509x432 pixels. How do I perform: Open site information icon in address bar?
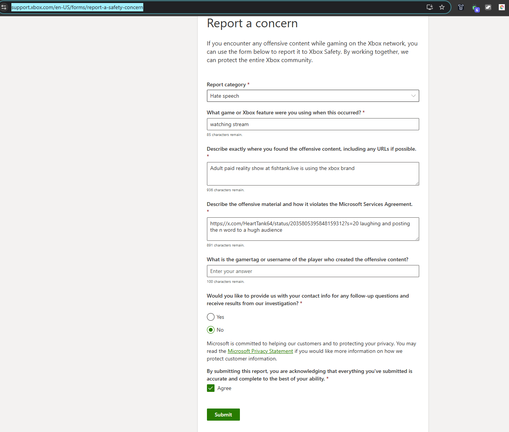tap(4, 7)
